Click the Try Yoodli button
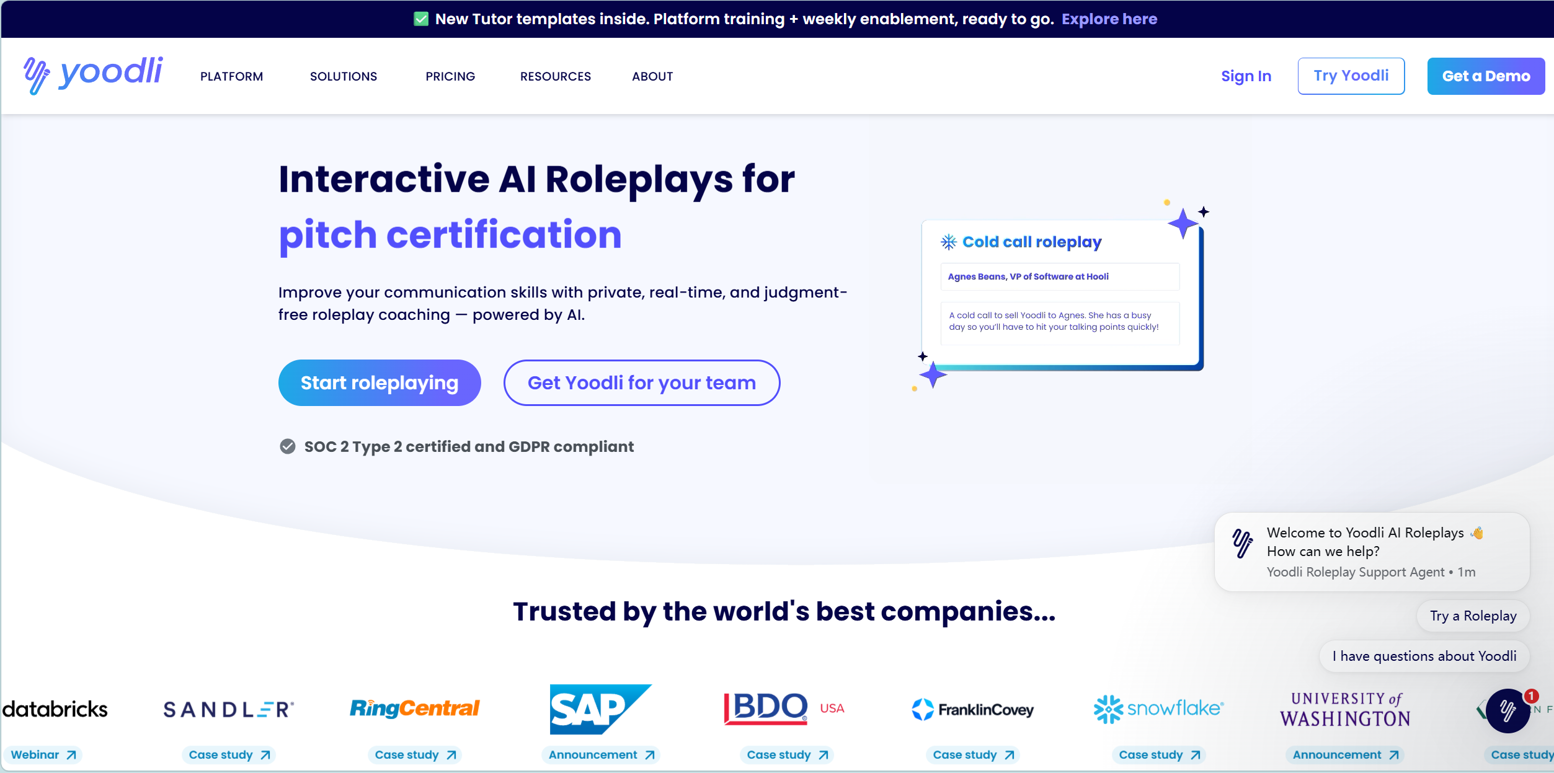This screenshot has width=1554, height=773. (1351, 76)
